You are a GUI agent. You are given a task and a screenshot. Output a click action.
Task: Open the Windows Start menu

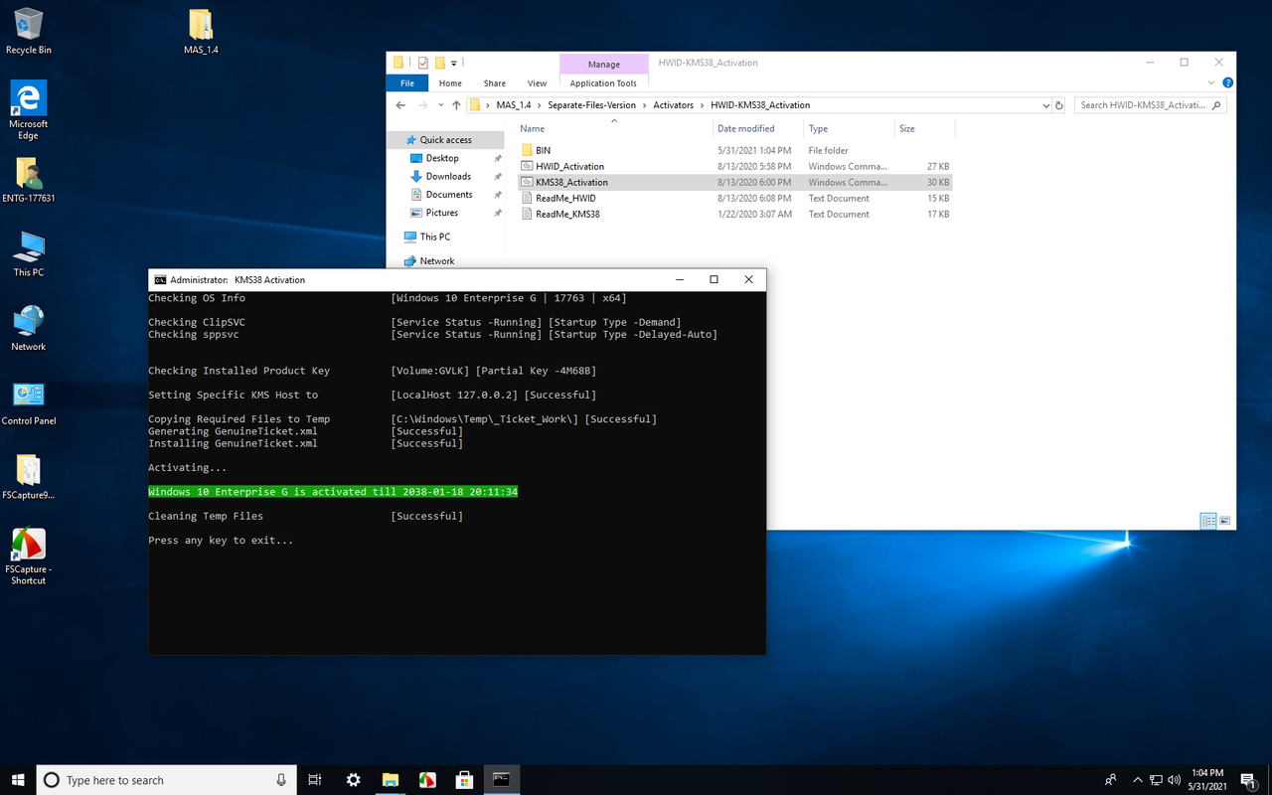click(18, 780)
